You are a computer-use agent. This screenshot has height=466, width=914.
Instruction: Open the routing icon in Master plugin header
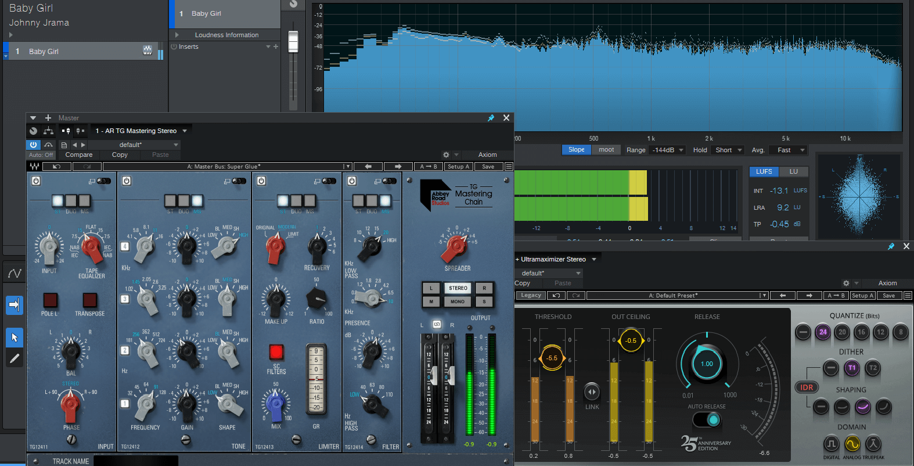48,131
